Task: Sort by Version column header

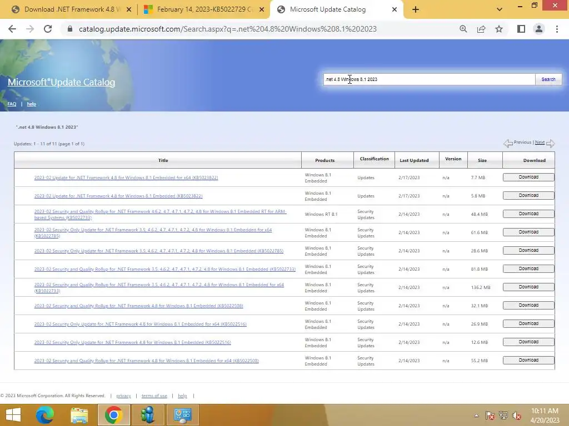Action: [453, 159]
